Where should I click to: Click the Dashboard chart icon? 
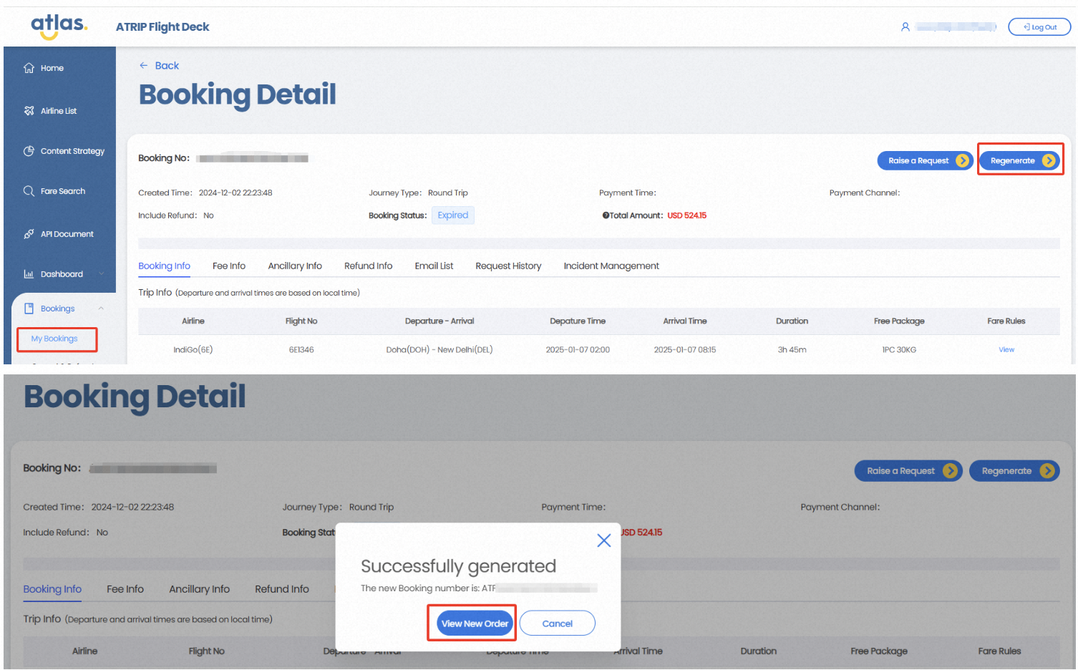click(29, 274)
